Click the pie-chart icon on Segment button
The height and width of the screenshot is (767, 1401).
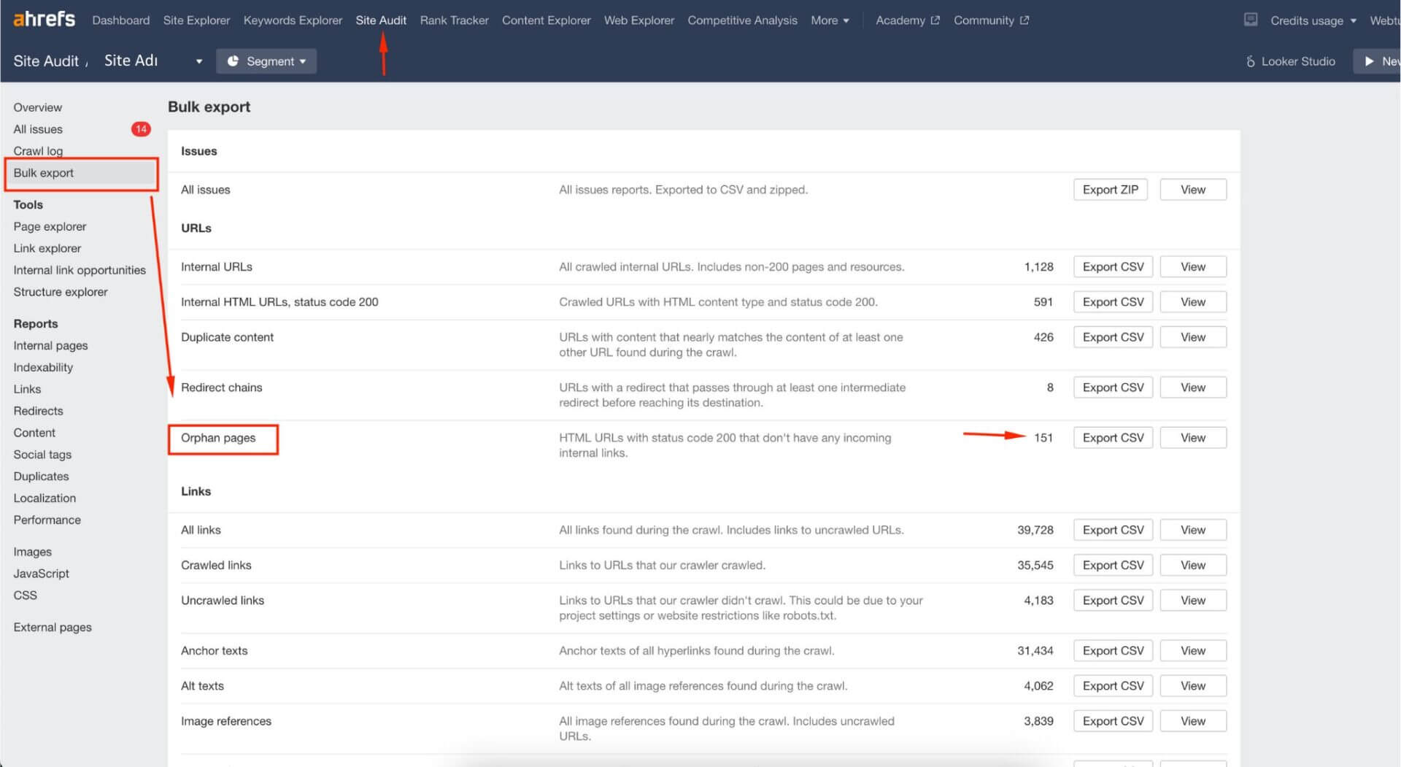coord(233,61)
